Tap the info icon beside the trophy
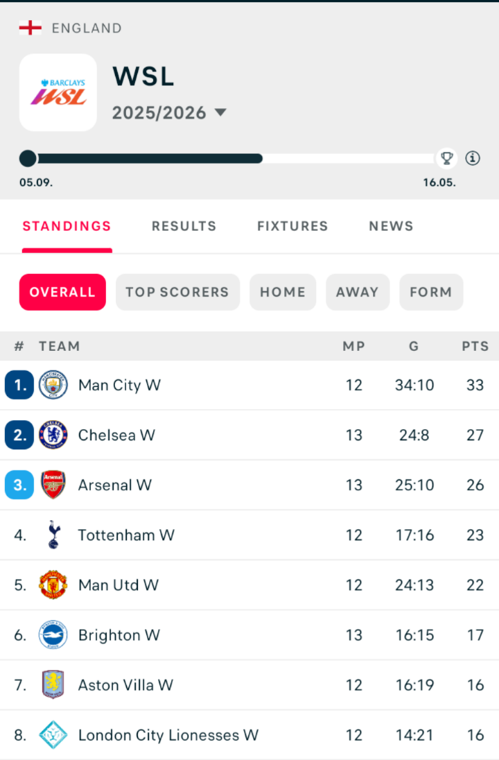This screenshot has height=760, width=499. pyautogui.click(x=473, y=158)
